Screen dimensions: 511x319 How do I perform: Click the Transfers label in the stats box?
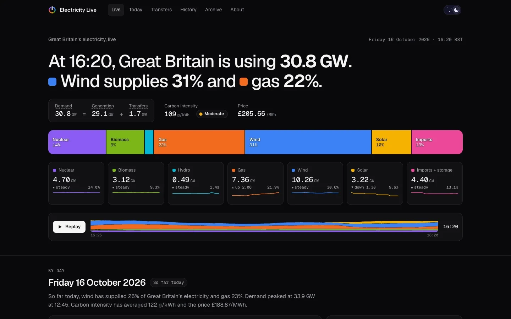point(138,106)
